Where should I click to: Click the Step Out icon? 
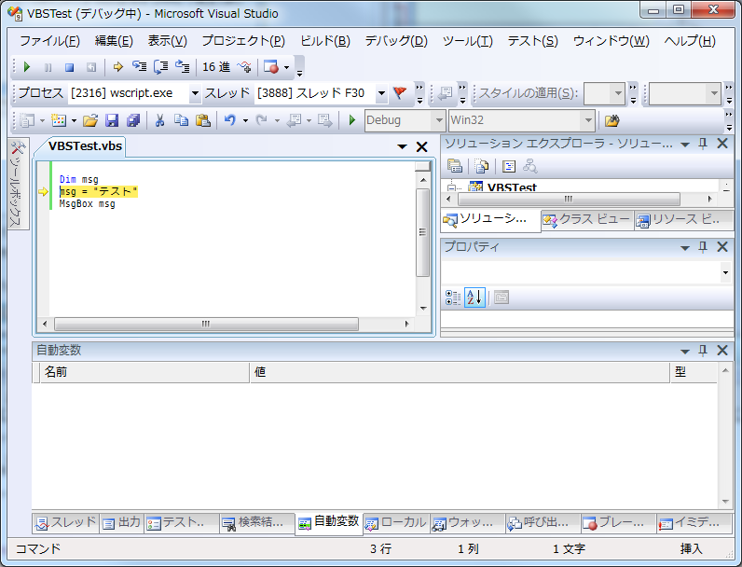point(182,67)
